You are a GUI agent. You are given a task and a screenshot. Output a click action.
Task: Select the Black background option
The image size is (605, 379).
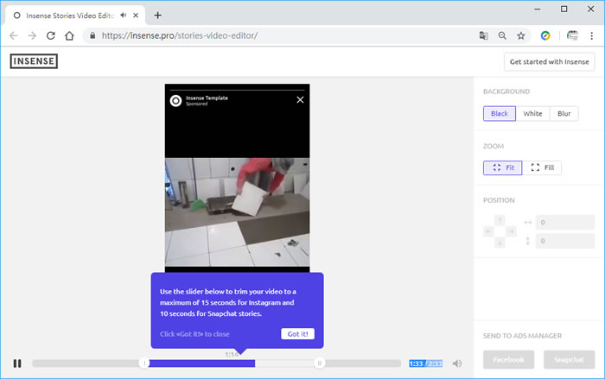click(500, 114)
